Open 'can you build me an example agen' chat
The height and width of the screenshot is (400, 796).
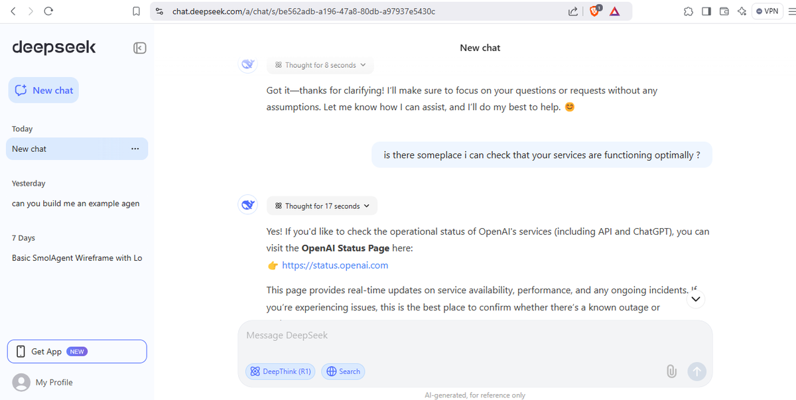(76, 204)
